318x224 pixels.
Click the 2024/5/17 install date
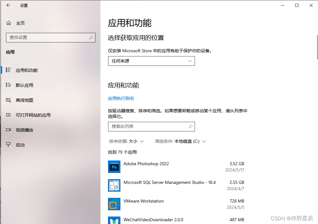(x=235, y=170)
